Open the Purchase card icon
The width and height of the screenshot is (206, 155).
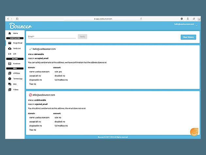point(9,64)
